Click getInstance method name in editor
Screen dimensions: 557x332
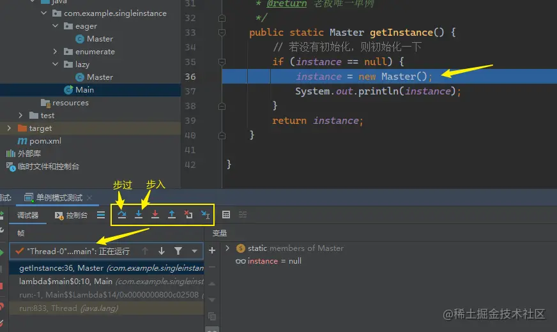[x=401, y=33]
